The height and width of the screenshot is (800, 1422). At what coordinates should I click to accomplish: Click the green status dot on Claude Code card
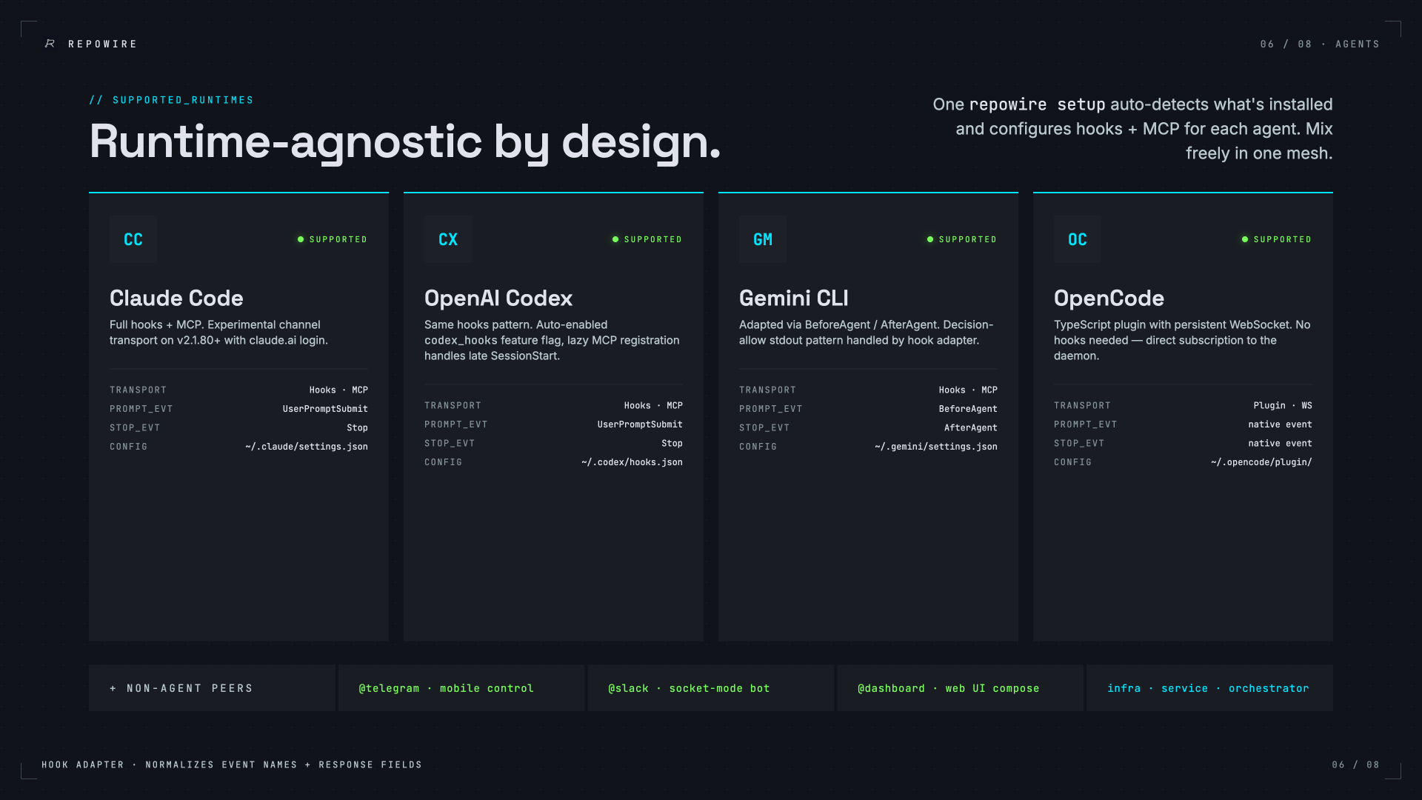coord(301,239)
